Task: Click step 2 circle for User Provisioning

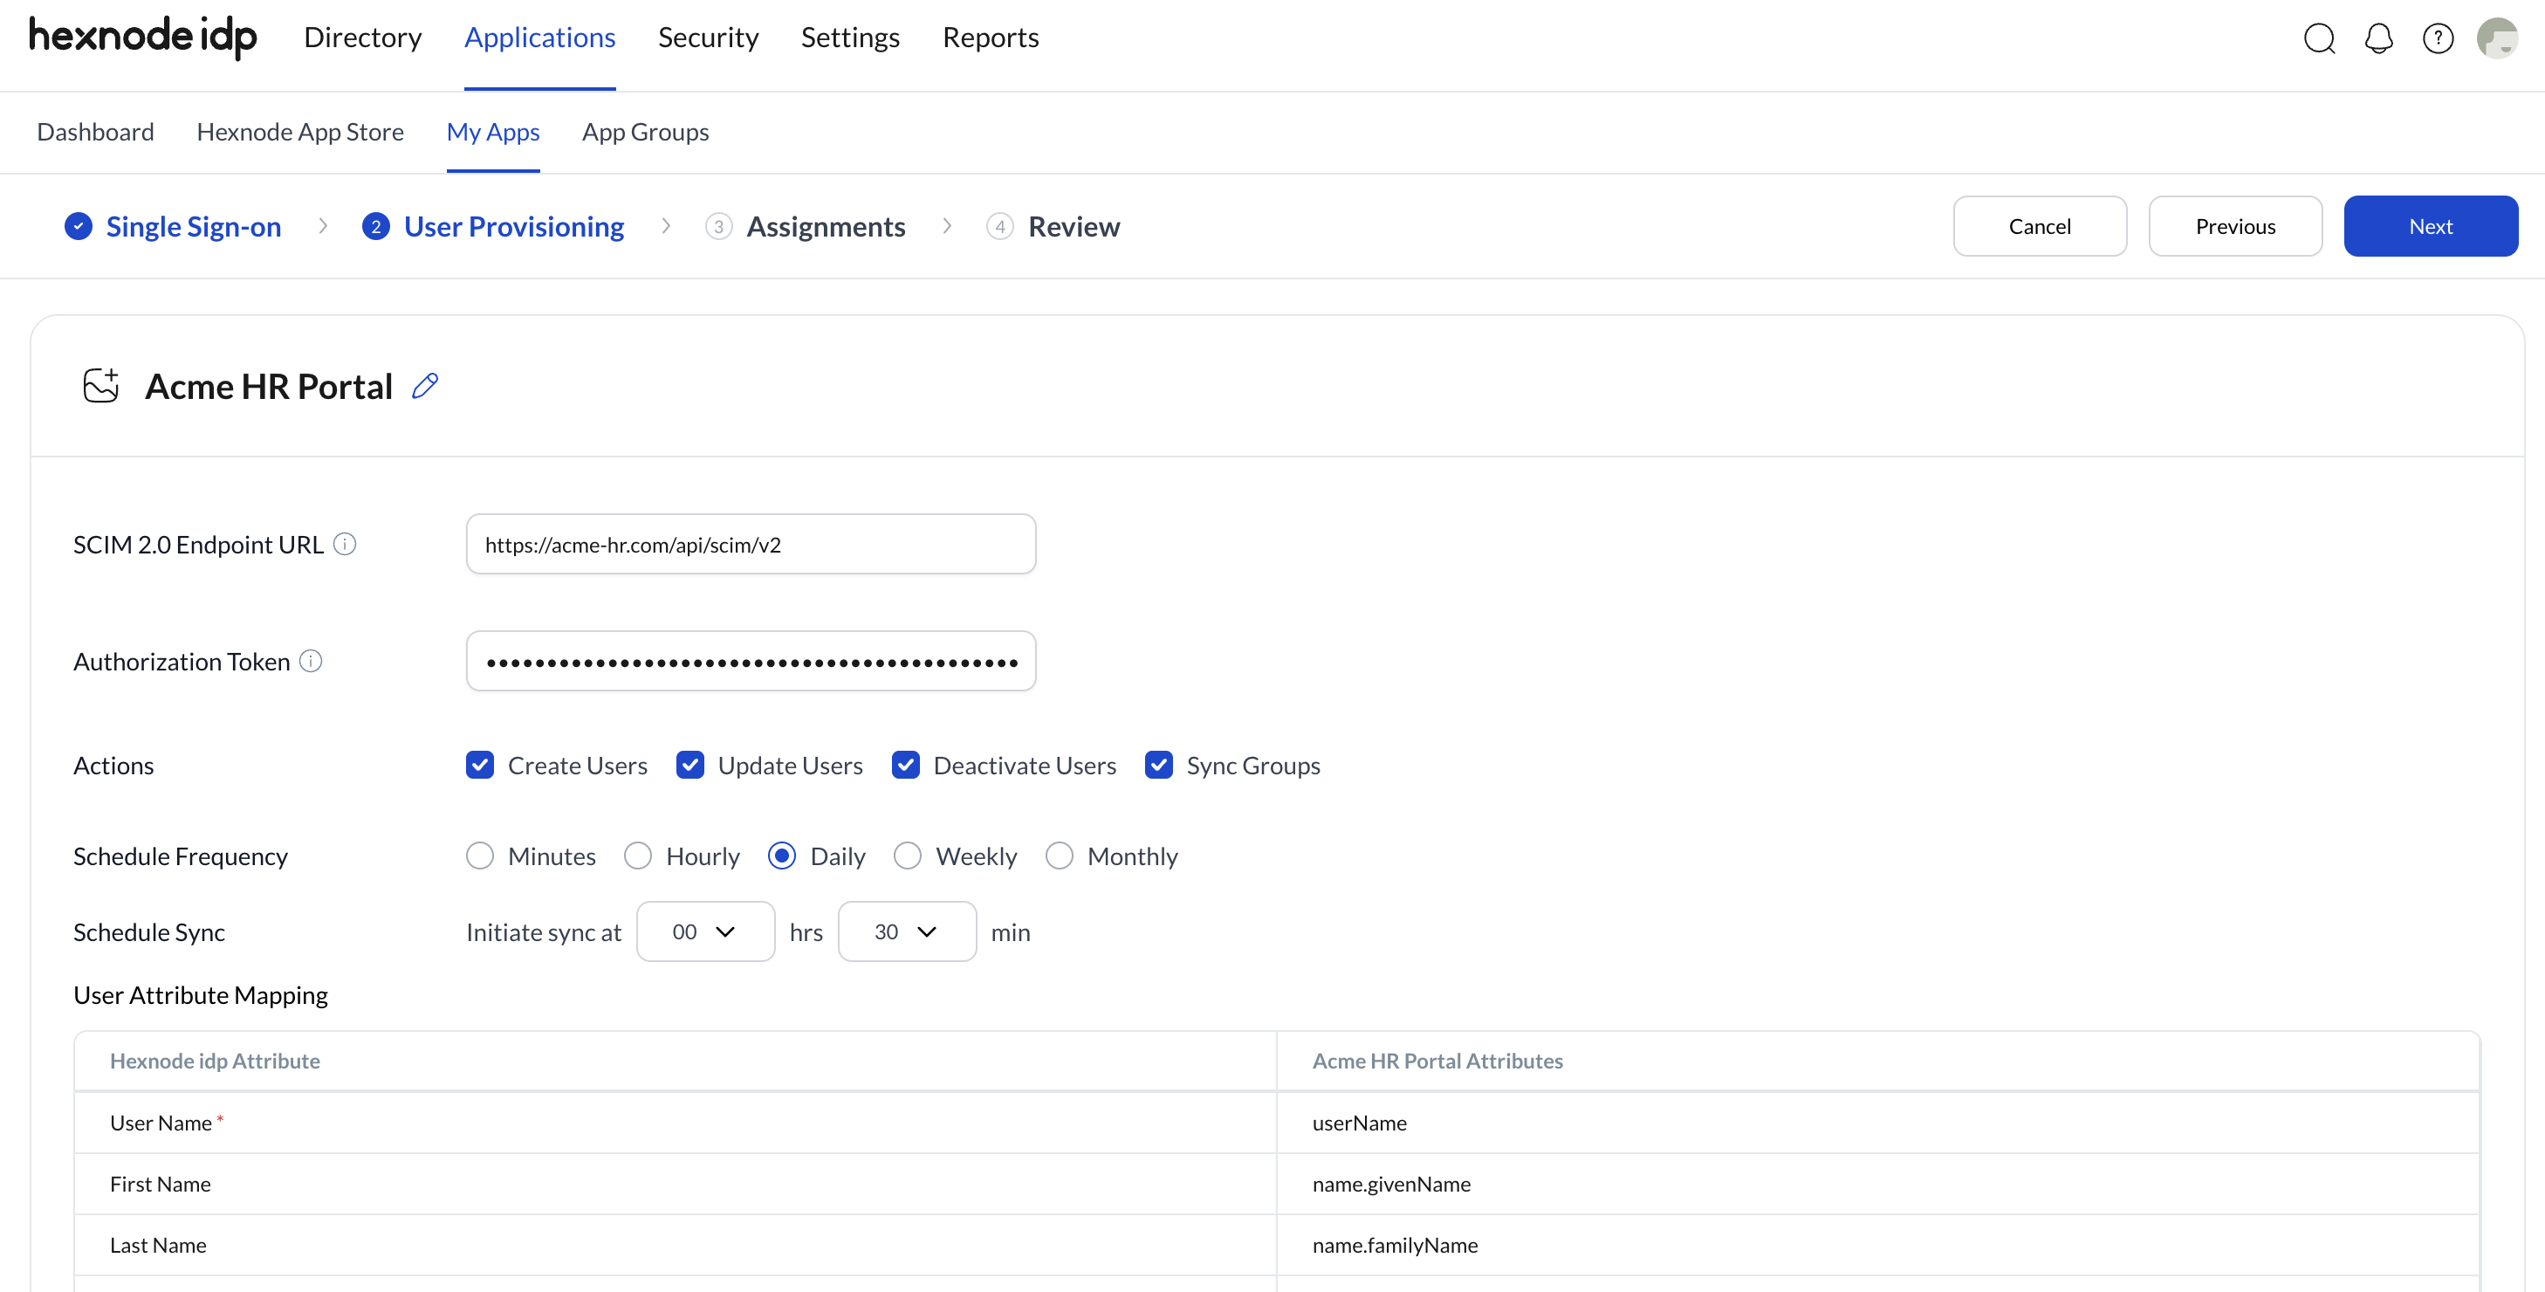Action: click(375, 226)
